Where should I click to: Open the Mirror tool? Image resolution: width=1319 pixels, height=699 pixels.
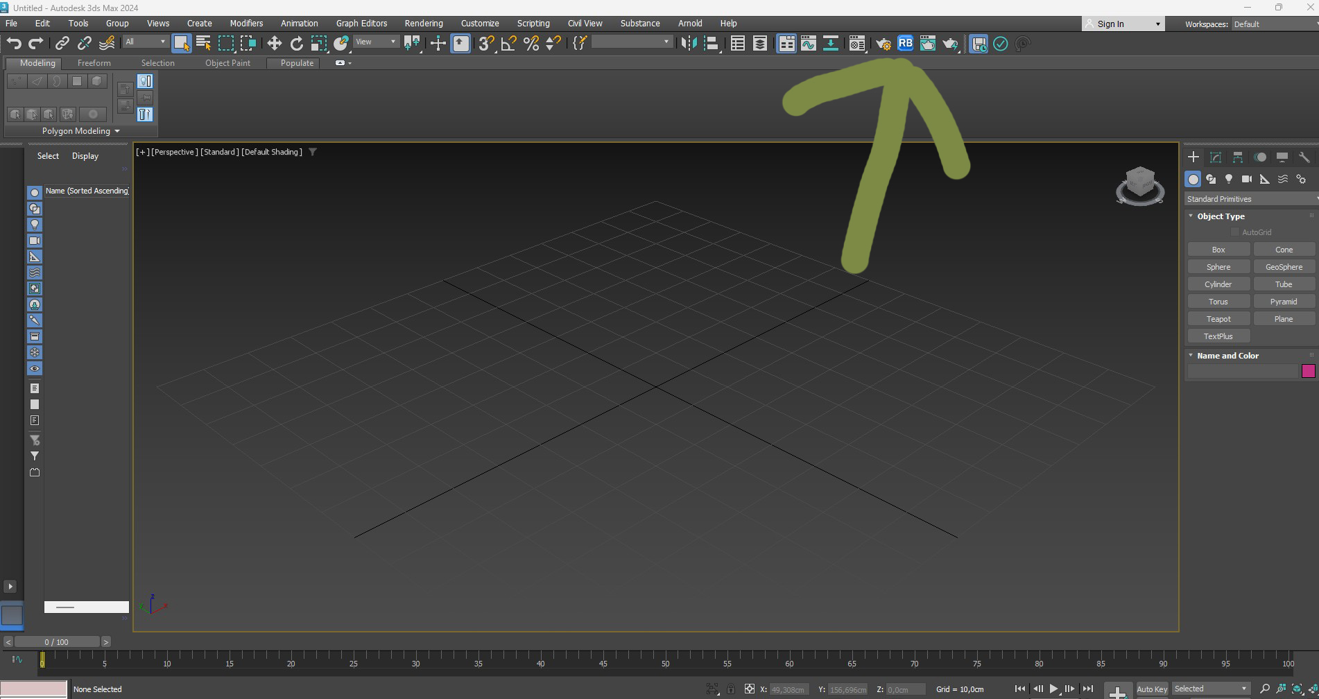(689, 44)
